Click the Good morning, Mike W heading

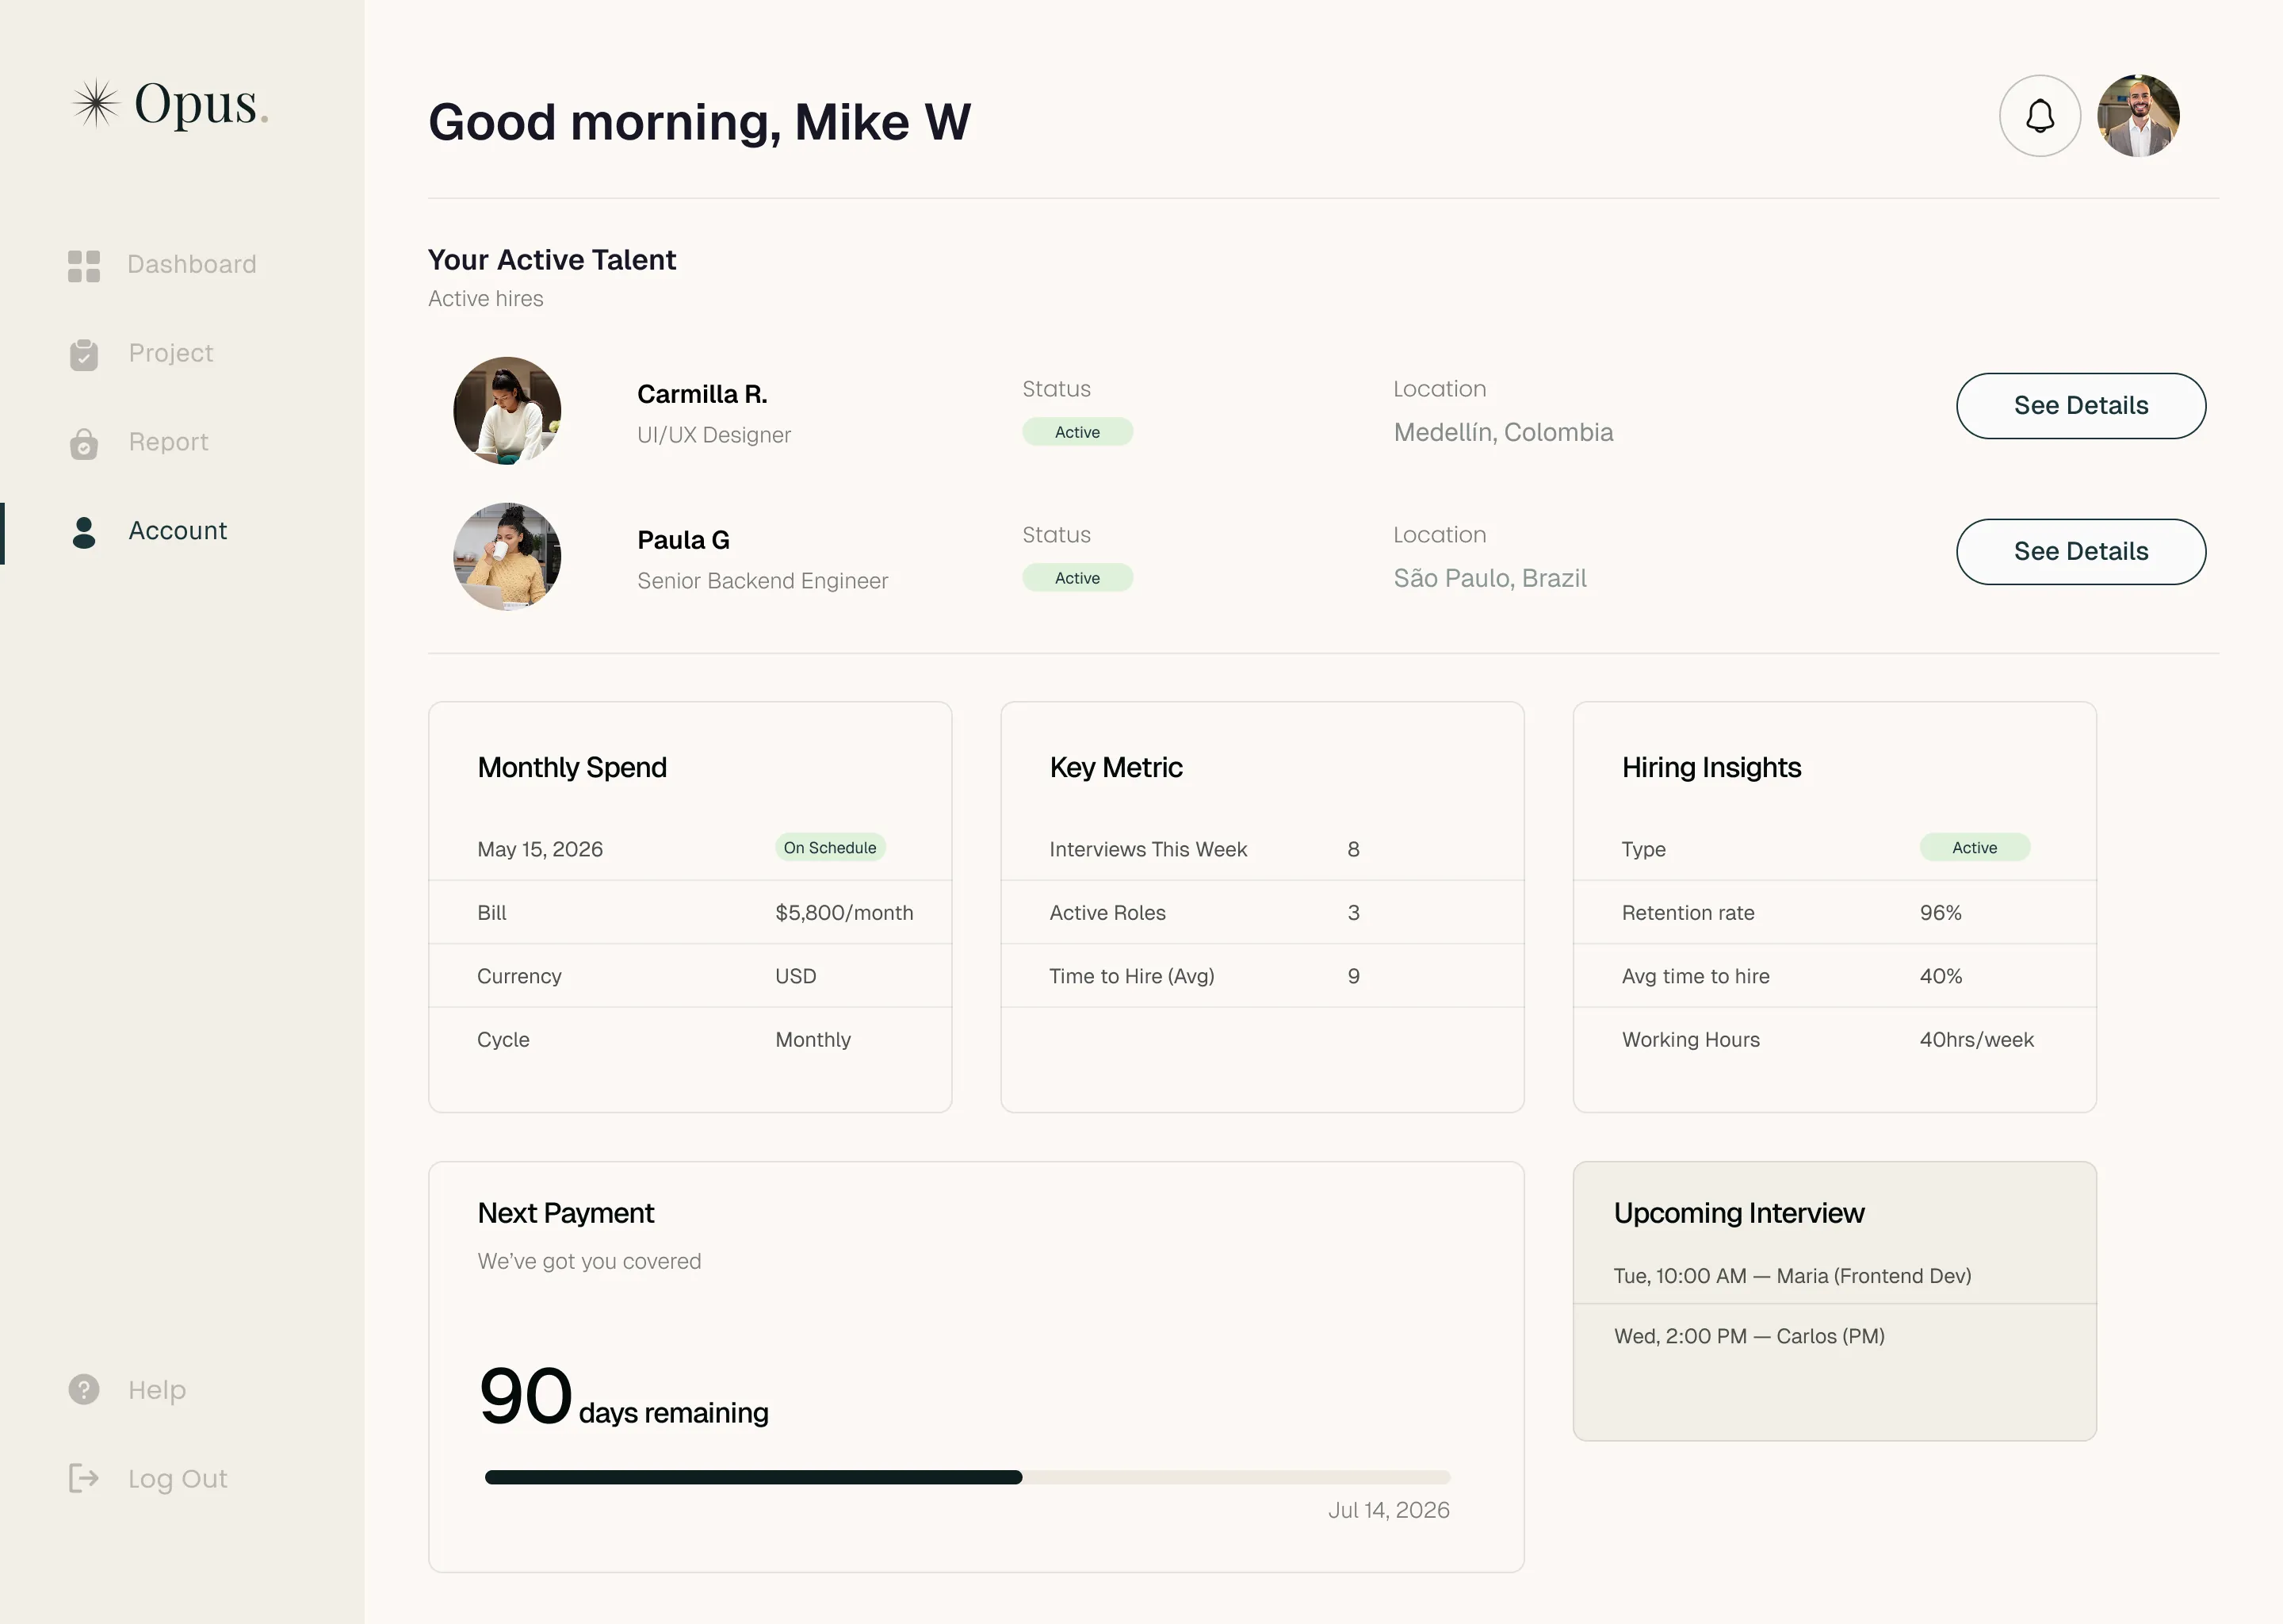(700, 122)
